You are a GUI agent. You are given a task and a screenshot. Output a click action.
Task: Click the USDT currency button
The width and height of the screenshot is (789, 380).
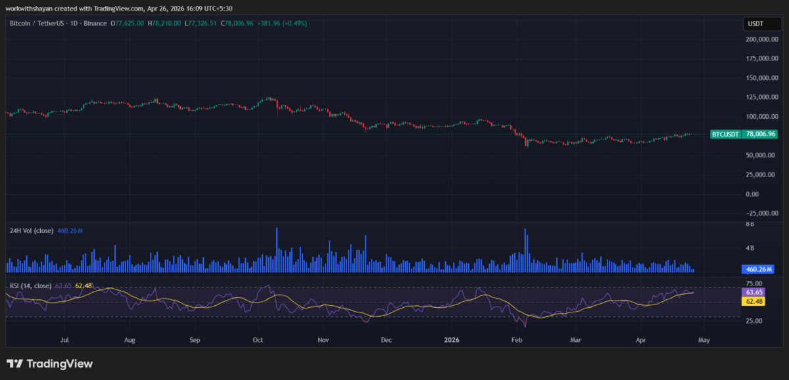point(757,24)
